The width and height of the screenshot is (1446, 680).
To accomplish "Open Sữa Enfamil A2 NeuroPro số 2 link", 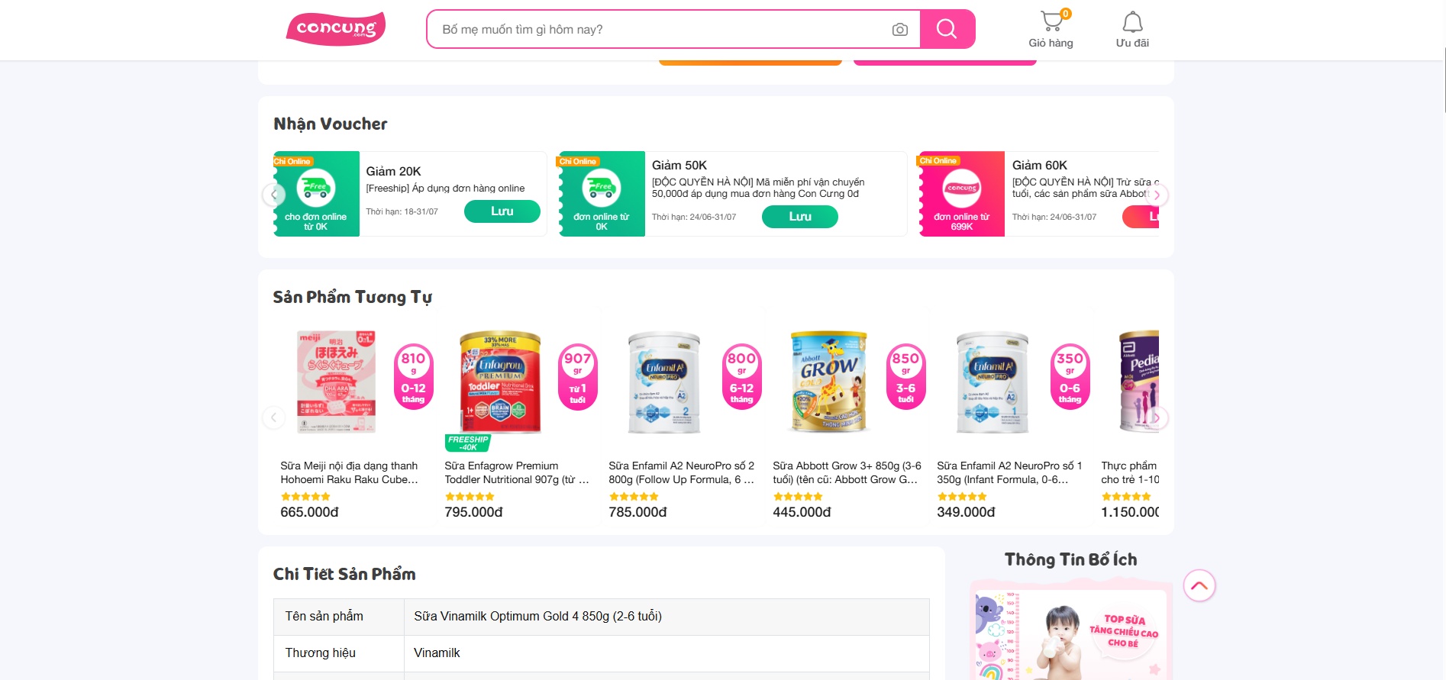I will 681,472.
